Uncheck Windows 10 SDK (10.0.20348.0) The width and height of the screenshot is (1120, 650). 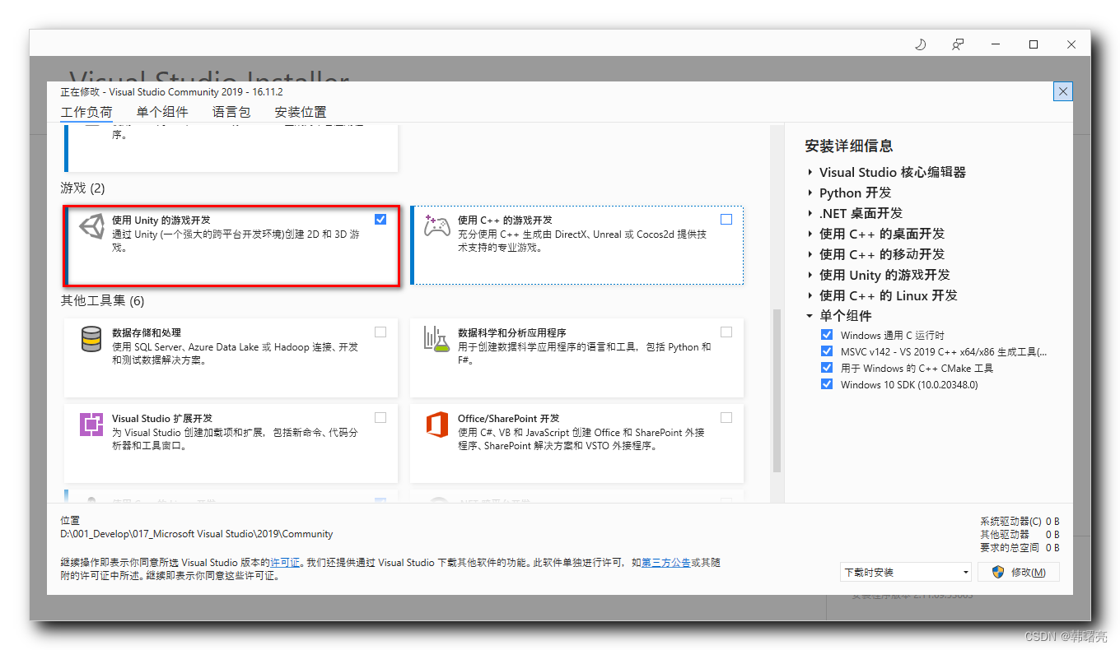[x=827, y=384]
